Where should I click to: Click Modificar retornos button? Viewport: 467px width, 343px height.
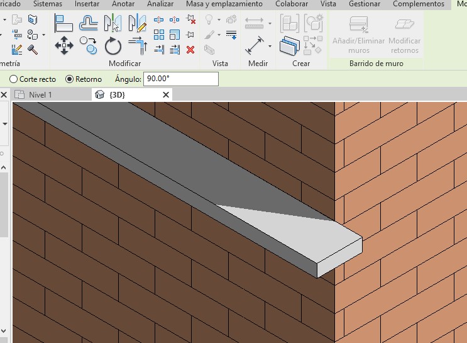tap(404, 35)
